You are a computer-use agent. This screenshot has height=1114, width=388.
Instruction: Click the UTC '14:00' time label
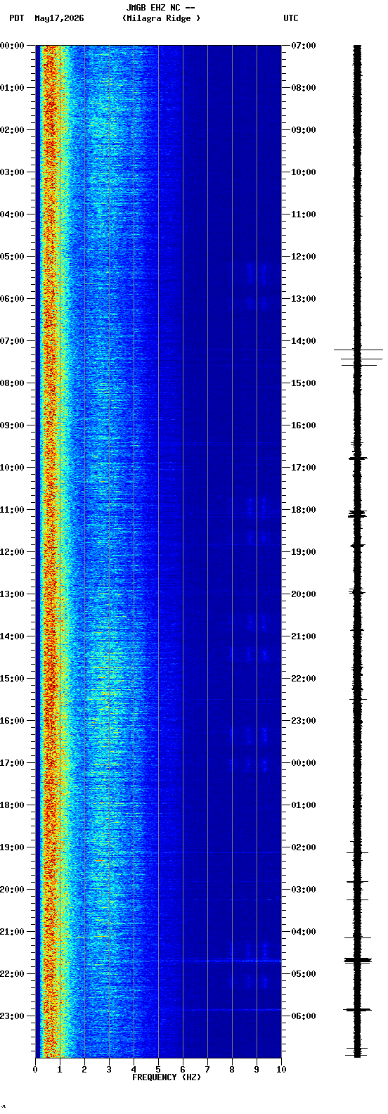(x=304, y=341)
